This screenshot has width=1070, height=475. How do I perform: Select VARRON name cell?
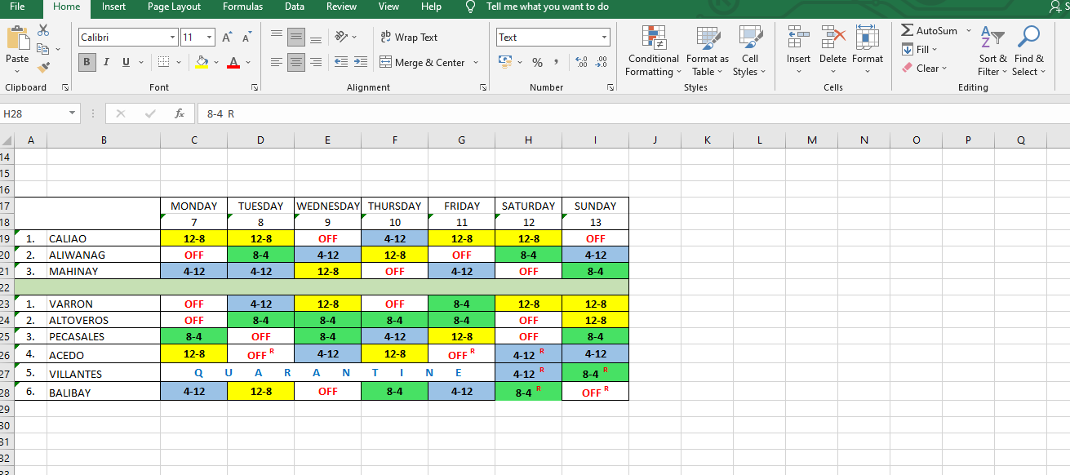[x=104, y=304]
